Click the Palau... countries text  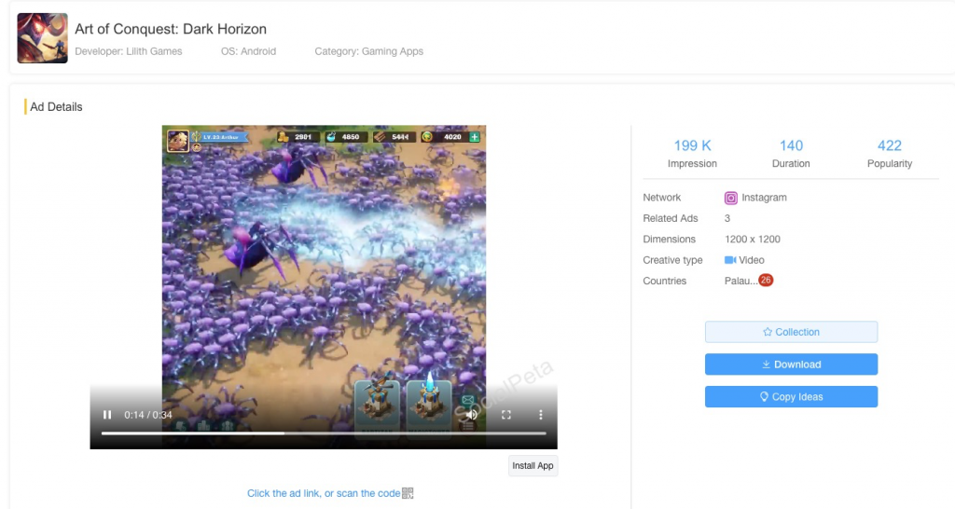[x=741, y=281]
